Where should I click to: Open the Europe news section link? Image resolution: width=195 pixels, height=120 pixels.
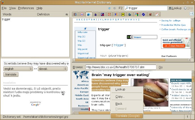tap(84, 92)
